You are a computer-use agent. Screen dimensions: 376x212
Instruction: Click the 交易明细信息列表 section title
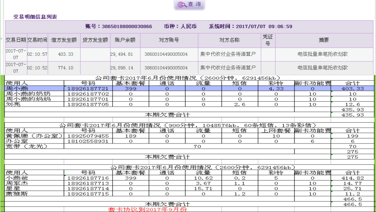point(35,17)
